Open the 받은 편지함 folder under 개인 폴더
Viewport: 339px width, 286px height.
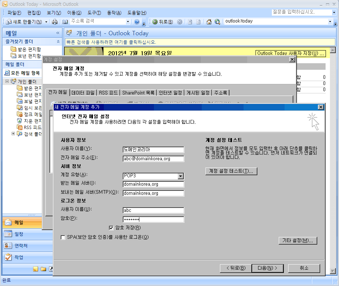pyautogui.click(x=29, y=88)
